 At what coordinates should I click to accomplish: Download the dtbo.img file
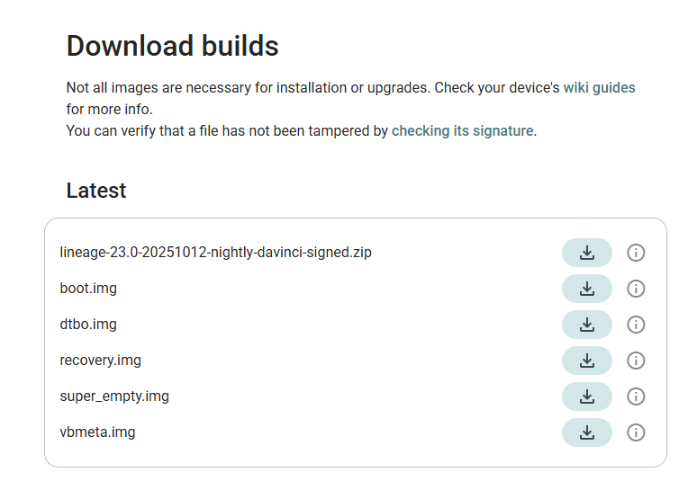tap(586, 325)
